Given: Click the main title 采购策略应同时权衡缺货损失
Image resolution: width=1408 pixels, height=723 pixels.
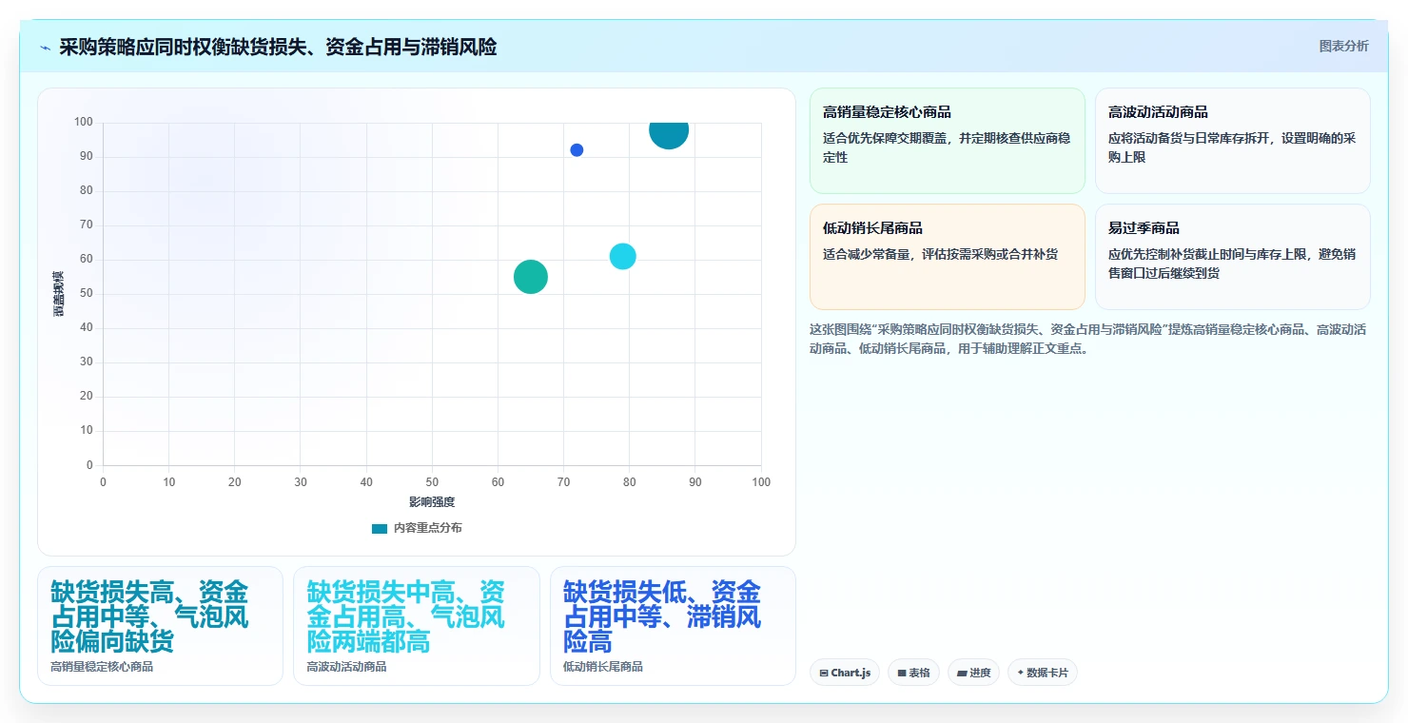Looking at the screenshot, I should coord(278,47).
